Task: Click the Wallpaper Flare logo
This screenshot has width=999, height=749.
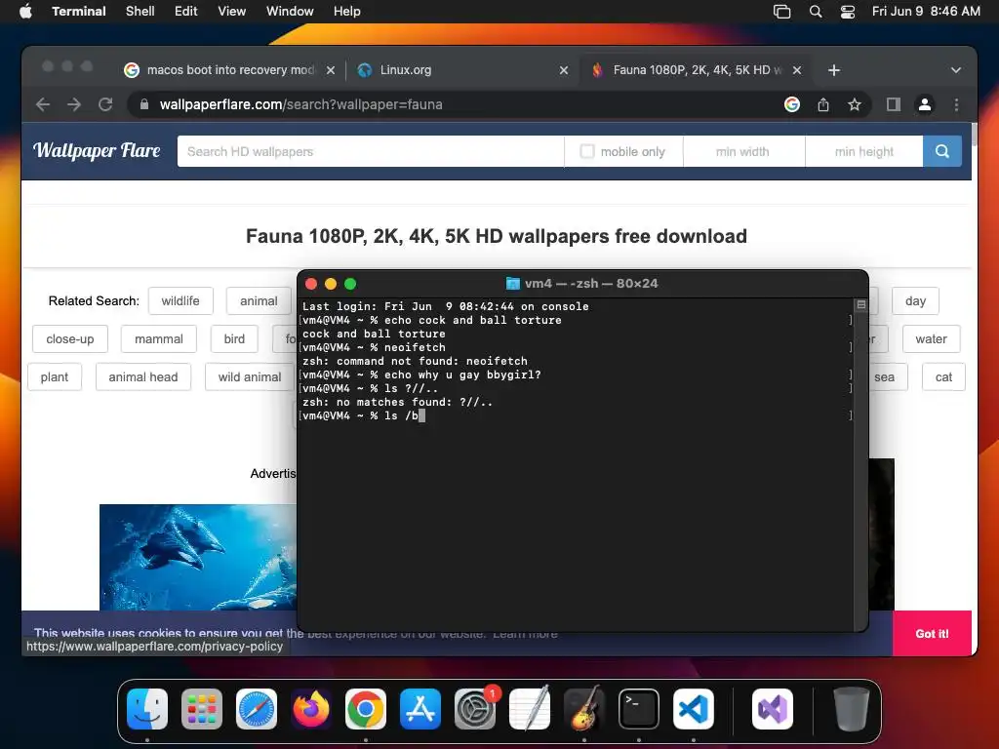Action: [97, 151]
